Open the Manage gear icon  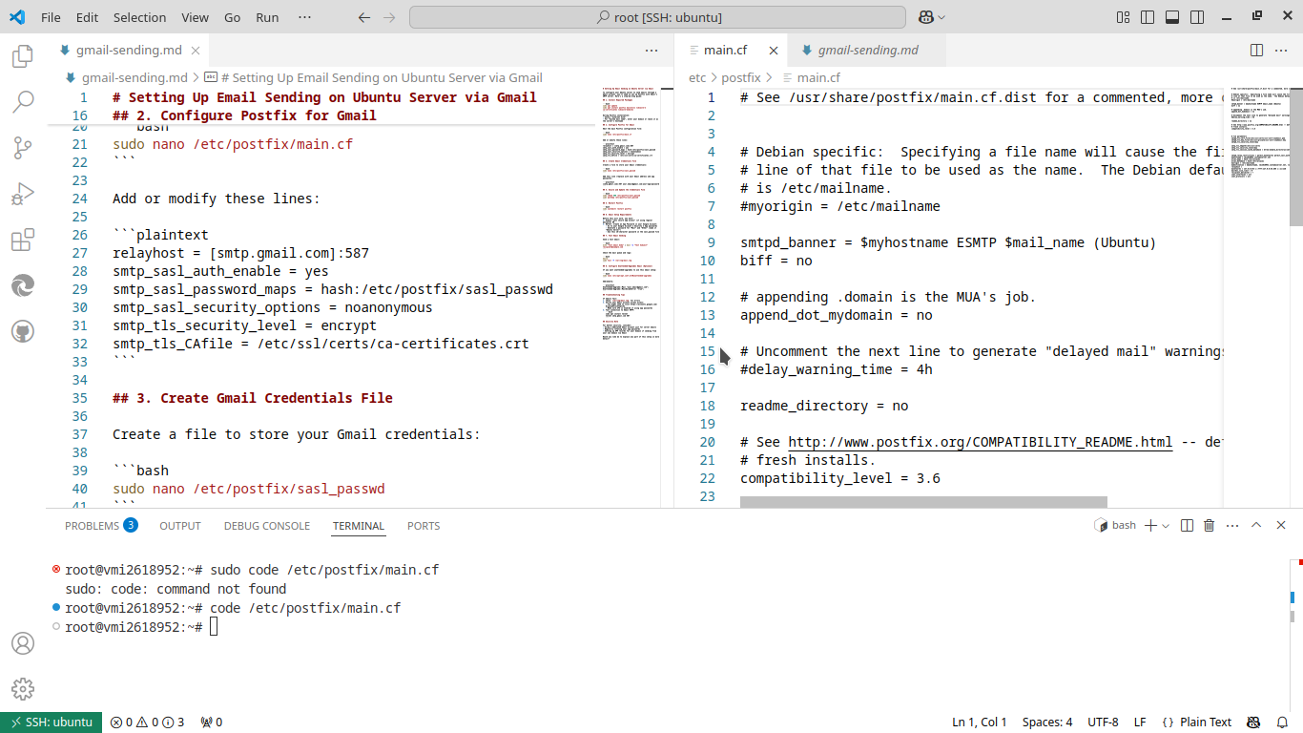click(23, 689)
